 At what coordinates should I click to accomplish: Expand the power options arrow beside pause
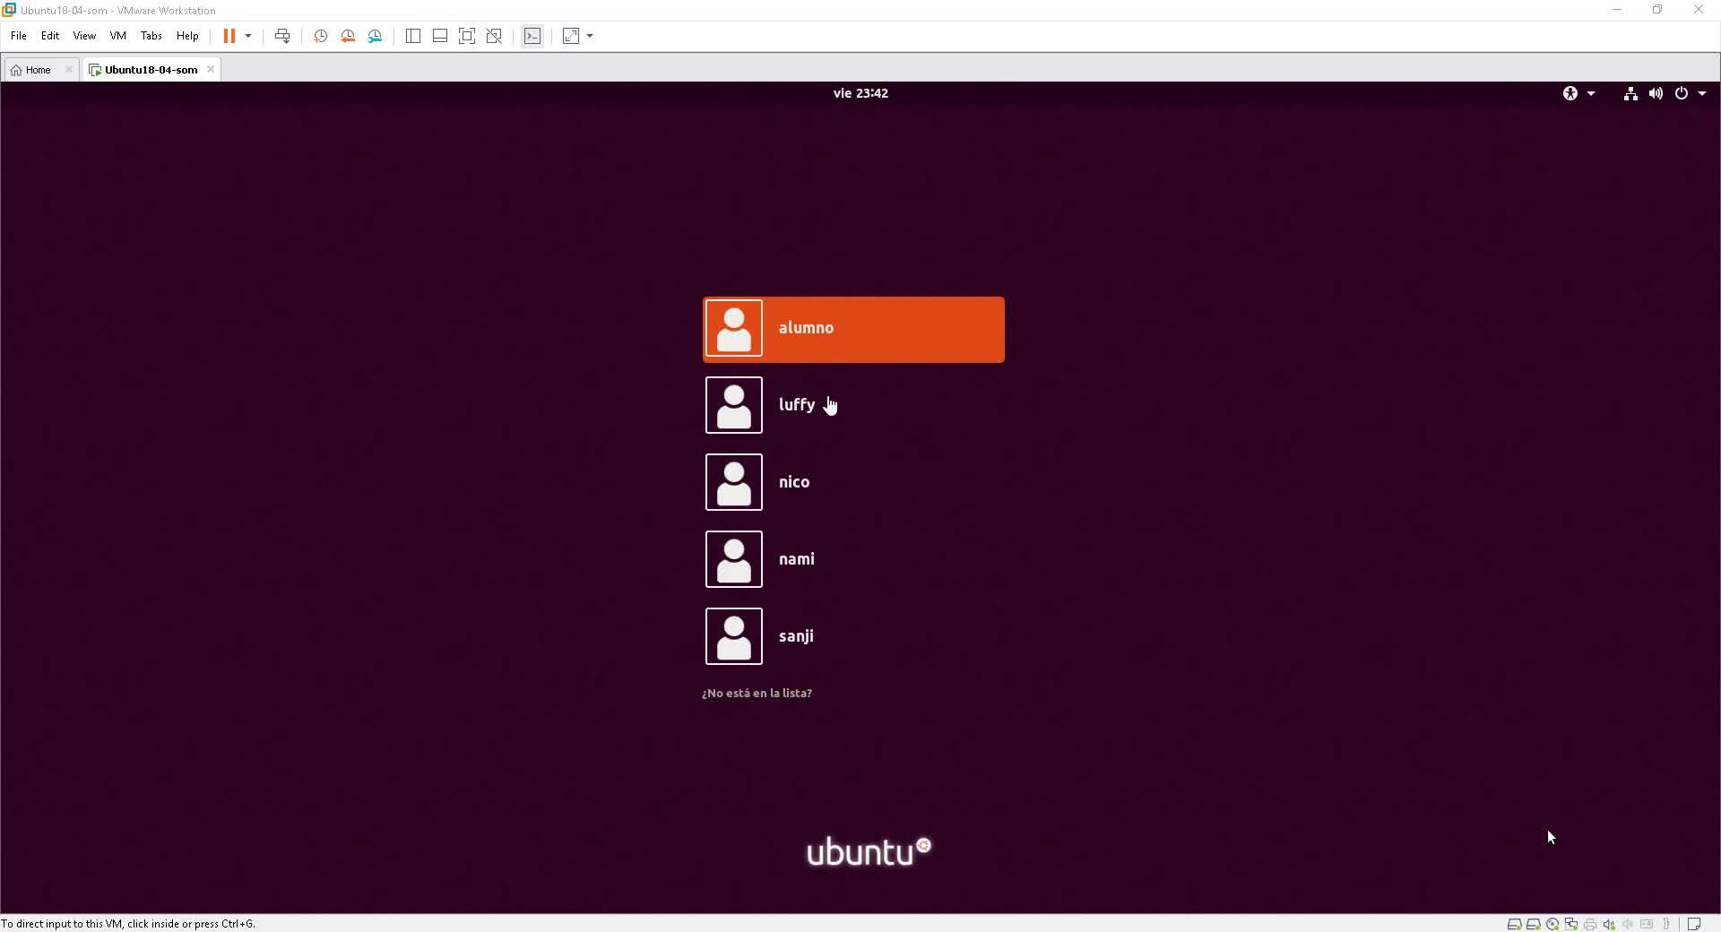tap(248, 36)
